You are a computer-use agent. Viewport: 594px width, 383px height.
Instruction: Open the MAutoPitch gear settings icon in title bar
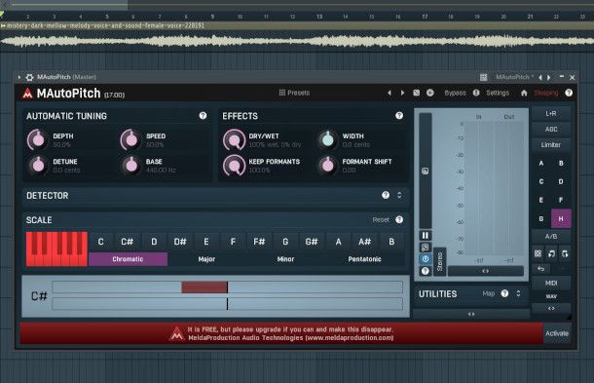point(29,77)
